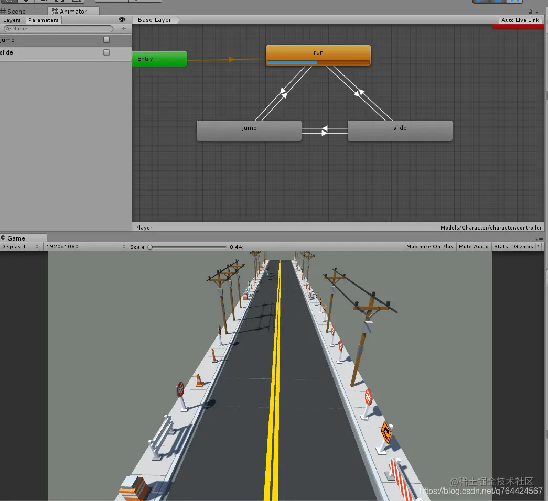Viewport: 548px width, 501px height.
Task: Toggle Maximize On Play
Action: pos(430,247)
